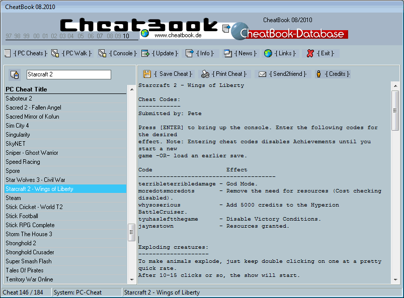Select year 10 in the year strip
The width and height of the screenshot is (404, 298).
[126, 36]
